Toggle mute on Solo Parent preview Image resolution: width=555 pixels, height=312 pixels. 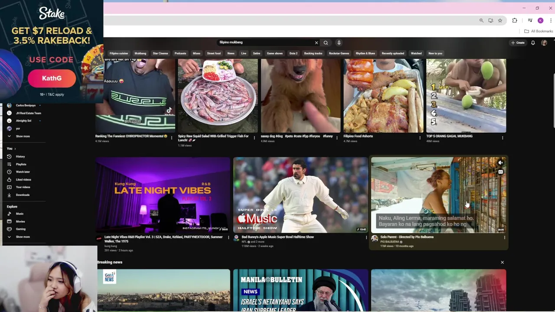click(x=500, y=163)
